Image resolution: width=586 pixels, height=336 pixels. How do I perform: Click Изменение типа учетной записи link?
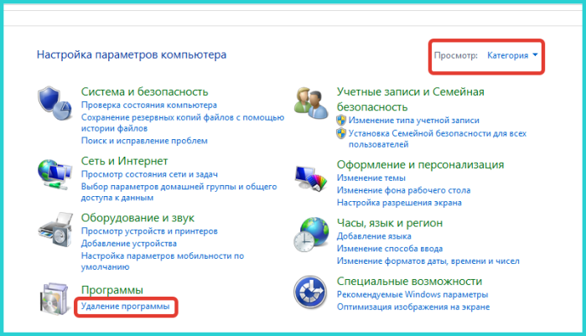click(413, 121)
